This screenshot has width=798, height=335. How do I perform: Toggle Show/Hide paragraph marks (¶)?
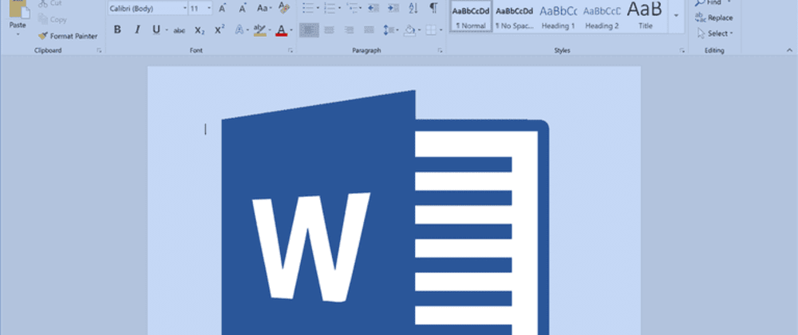(x=433, y=8)
